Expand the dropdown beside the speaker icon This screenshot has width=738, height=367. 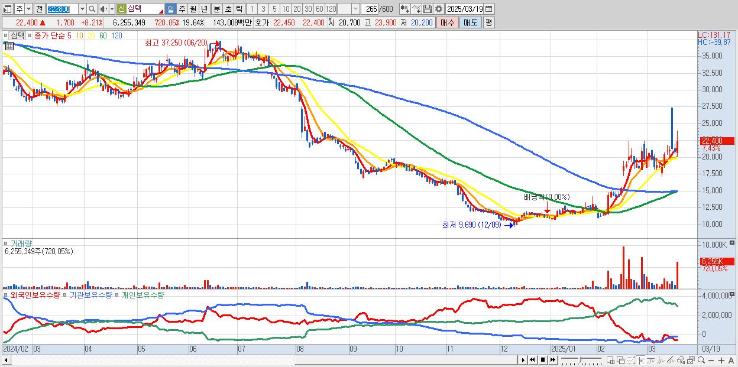click(112, 9)
